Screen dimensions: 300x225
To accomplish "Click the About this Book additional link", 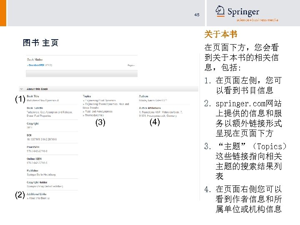I will tap(38, 198).
